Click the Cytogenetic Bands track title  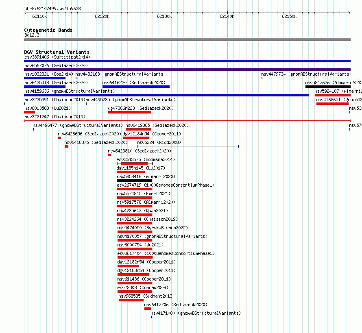click(x=48, y=30)
